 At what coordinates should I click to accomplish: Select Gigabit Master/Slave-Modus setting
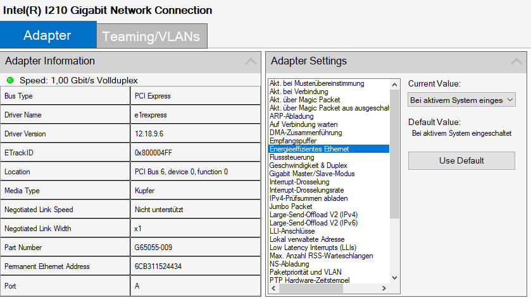pos(312,174)
